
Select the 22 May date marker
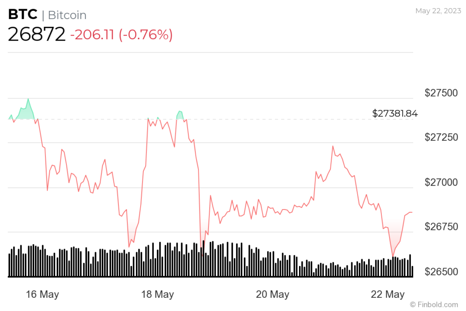[x=388, y=295]
